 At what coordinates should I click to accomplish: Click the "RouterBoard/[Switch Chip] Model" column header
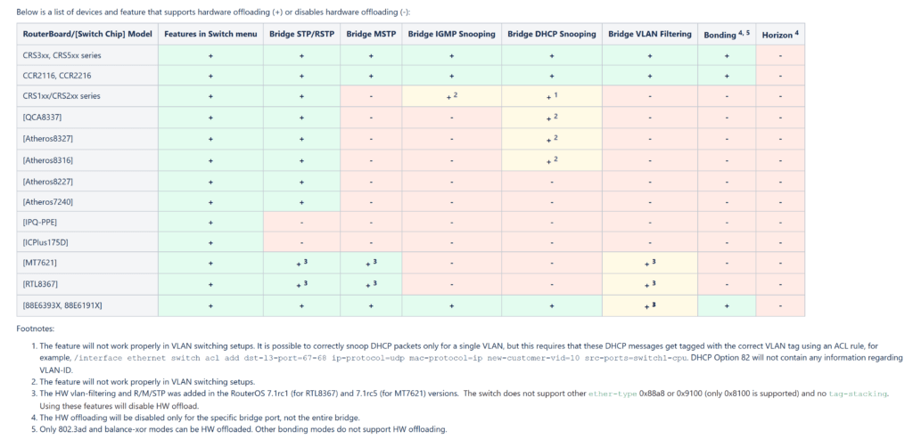point(87,35)
